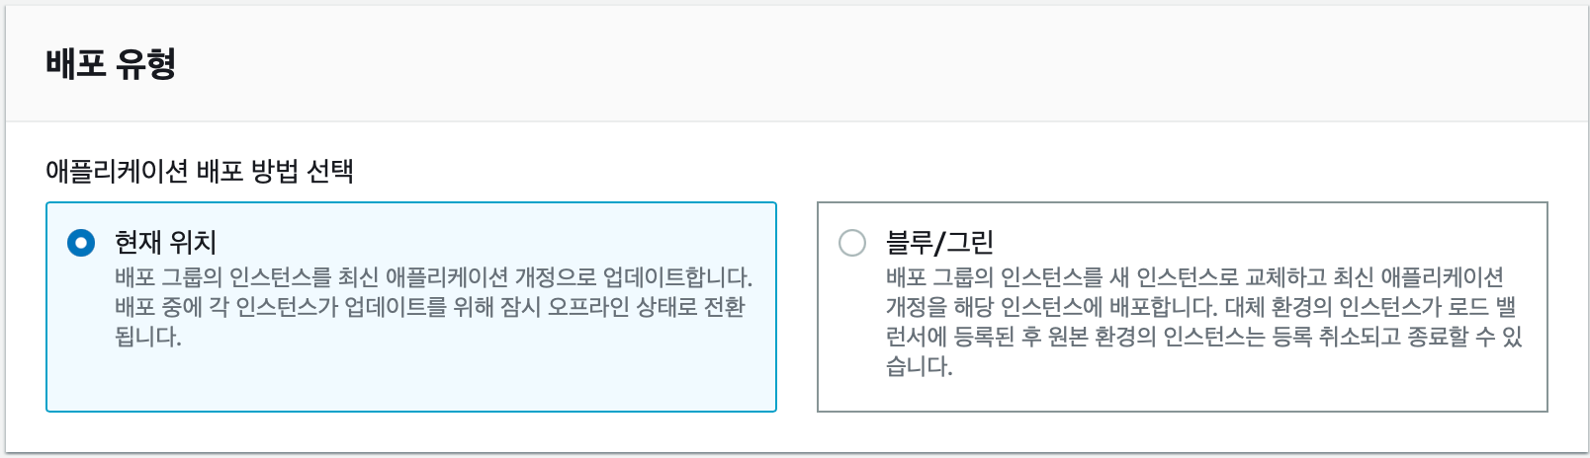This screenshot has width=1590, height=458.
Task: Select the 블루/그린 radio button
Action: click(852, 243)
